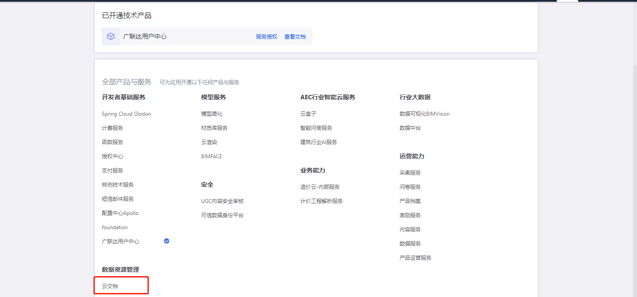The image size is (637, 297).
Task: Open Spring Cloud Glodon service
Action: click(x=126, y=114)
